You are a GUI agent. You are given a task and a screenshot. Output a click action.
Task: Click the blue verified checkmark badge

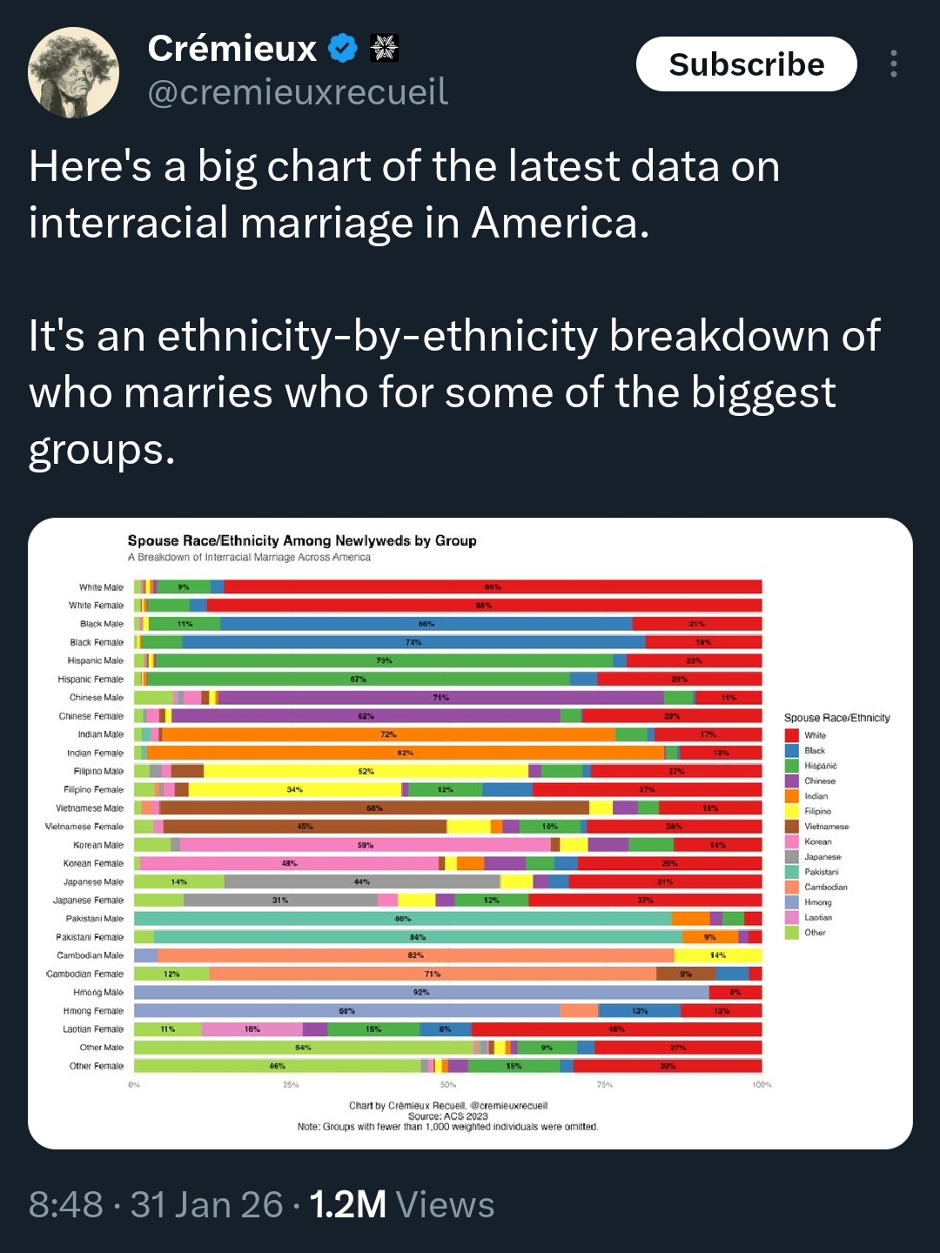343,49
